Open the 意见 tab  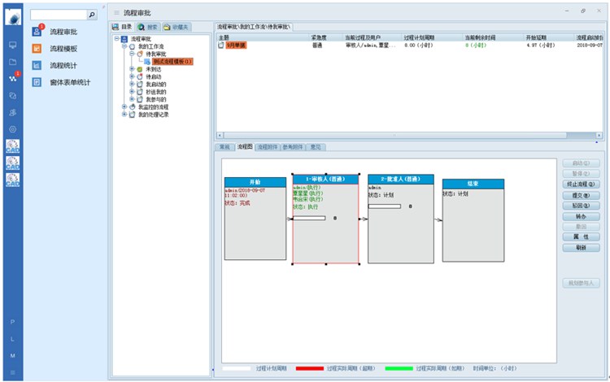pyautogui.click(x=316, y=147)
